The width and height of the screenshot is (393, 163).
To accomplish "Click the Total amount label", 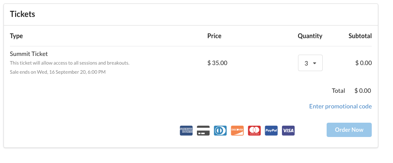I will click(338, 91).
